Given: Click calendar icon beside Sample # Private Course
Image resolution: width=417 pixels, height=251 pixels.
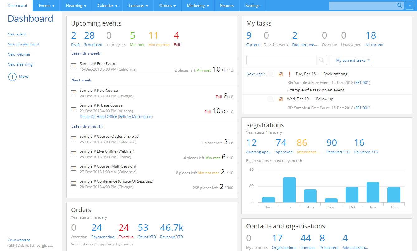Looking at the screenshot, I should (73, 109).
